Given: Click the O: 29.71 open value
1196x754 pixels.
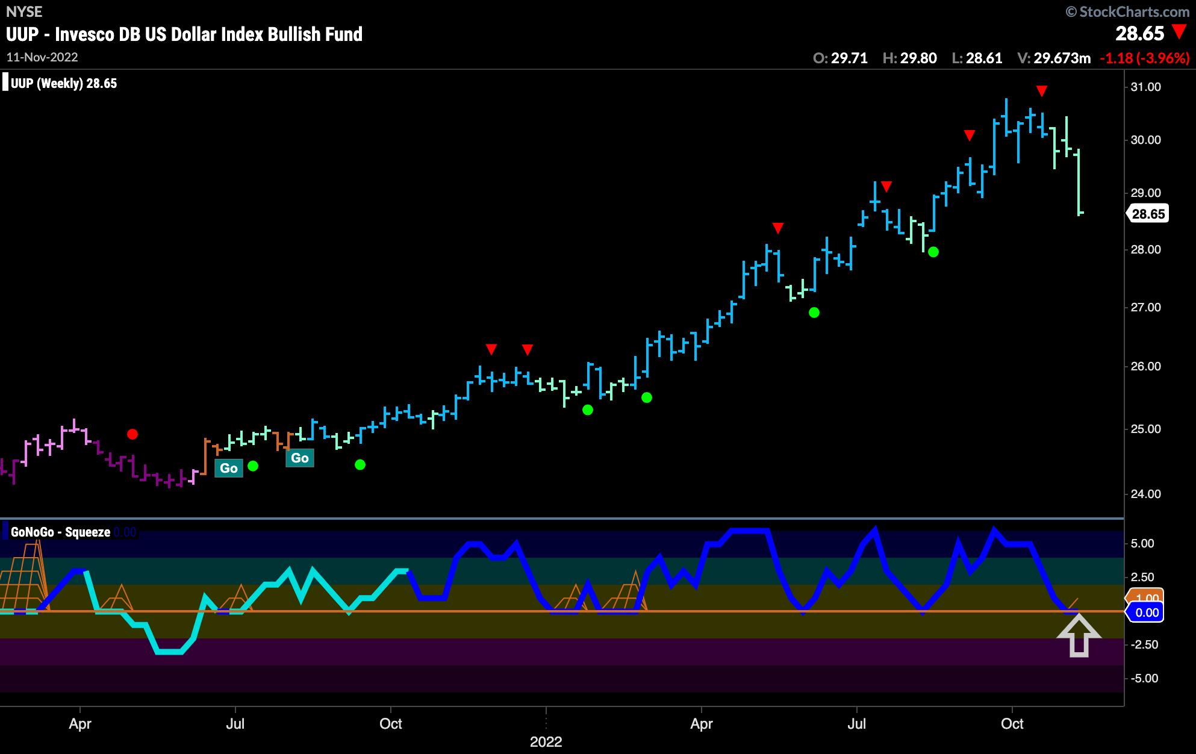Looking at the screenshot, I should pos(840,58).
